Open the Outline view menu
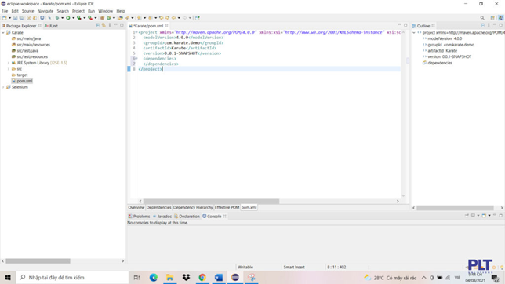This screenshot has width=505, height=284. pos(489,25)
